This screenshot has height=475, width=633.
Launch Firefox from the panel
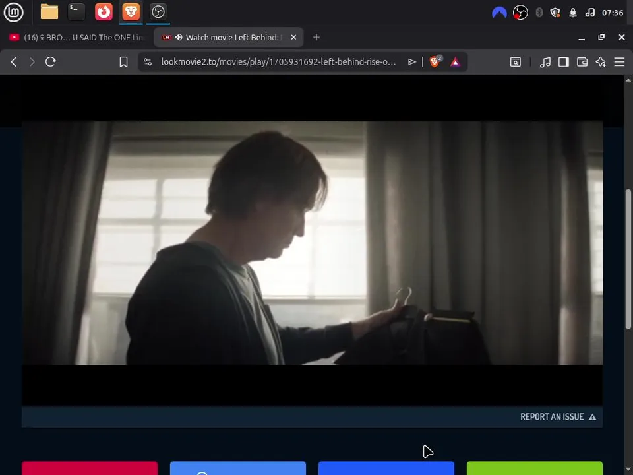(x=104, y=12)
